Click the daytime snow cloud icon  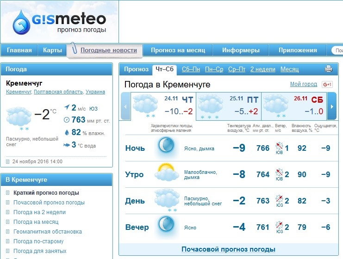[166, 199]
